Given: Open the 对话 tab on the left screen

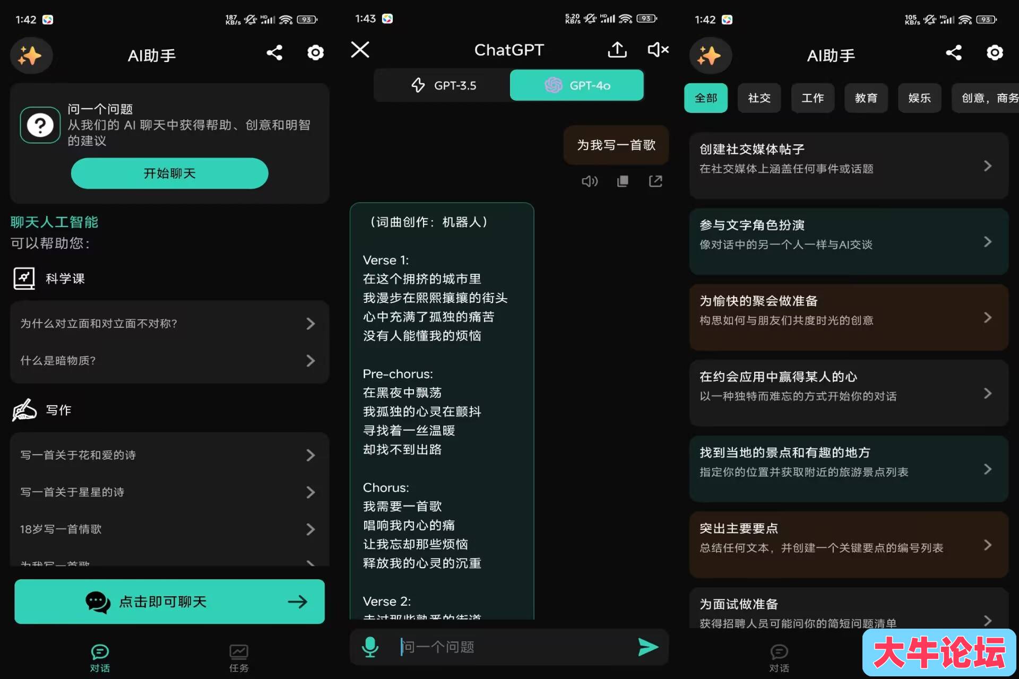Looking at the screenshot, I should click(100, 658).
